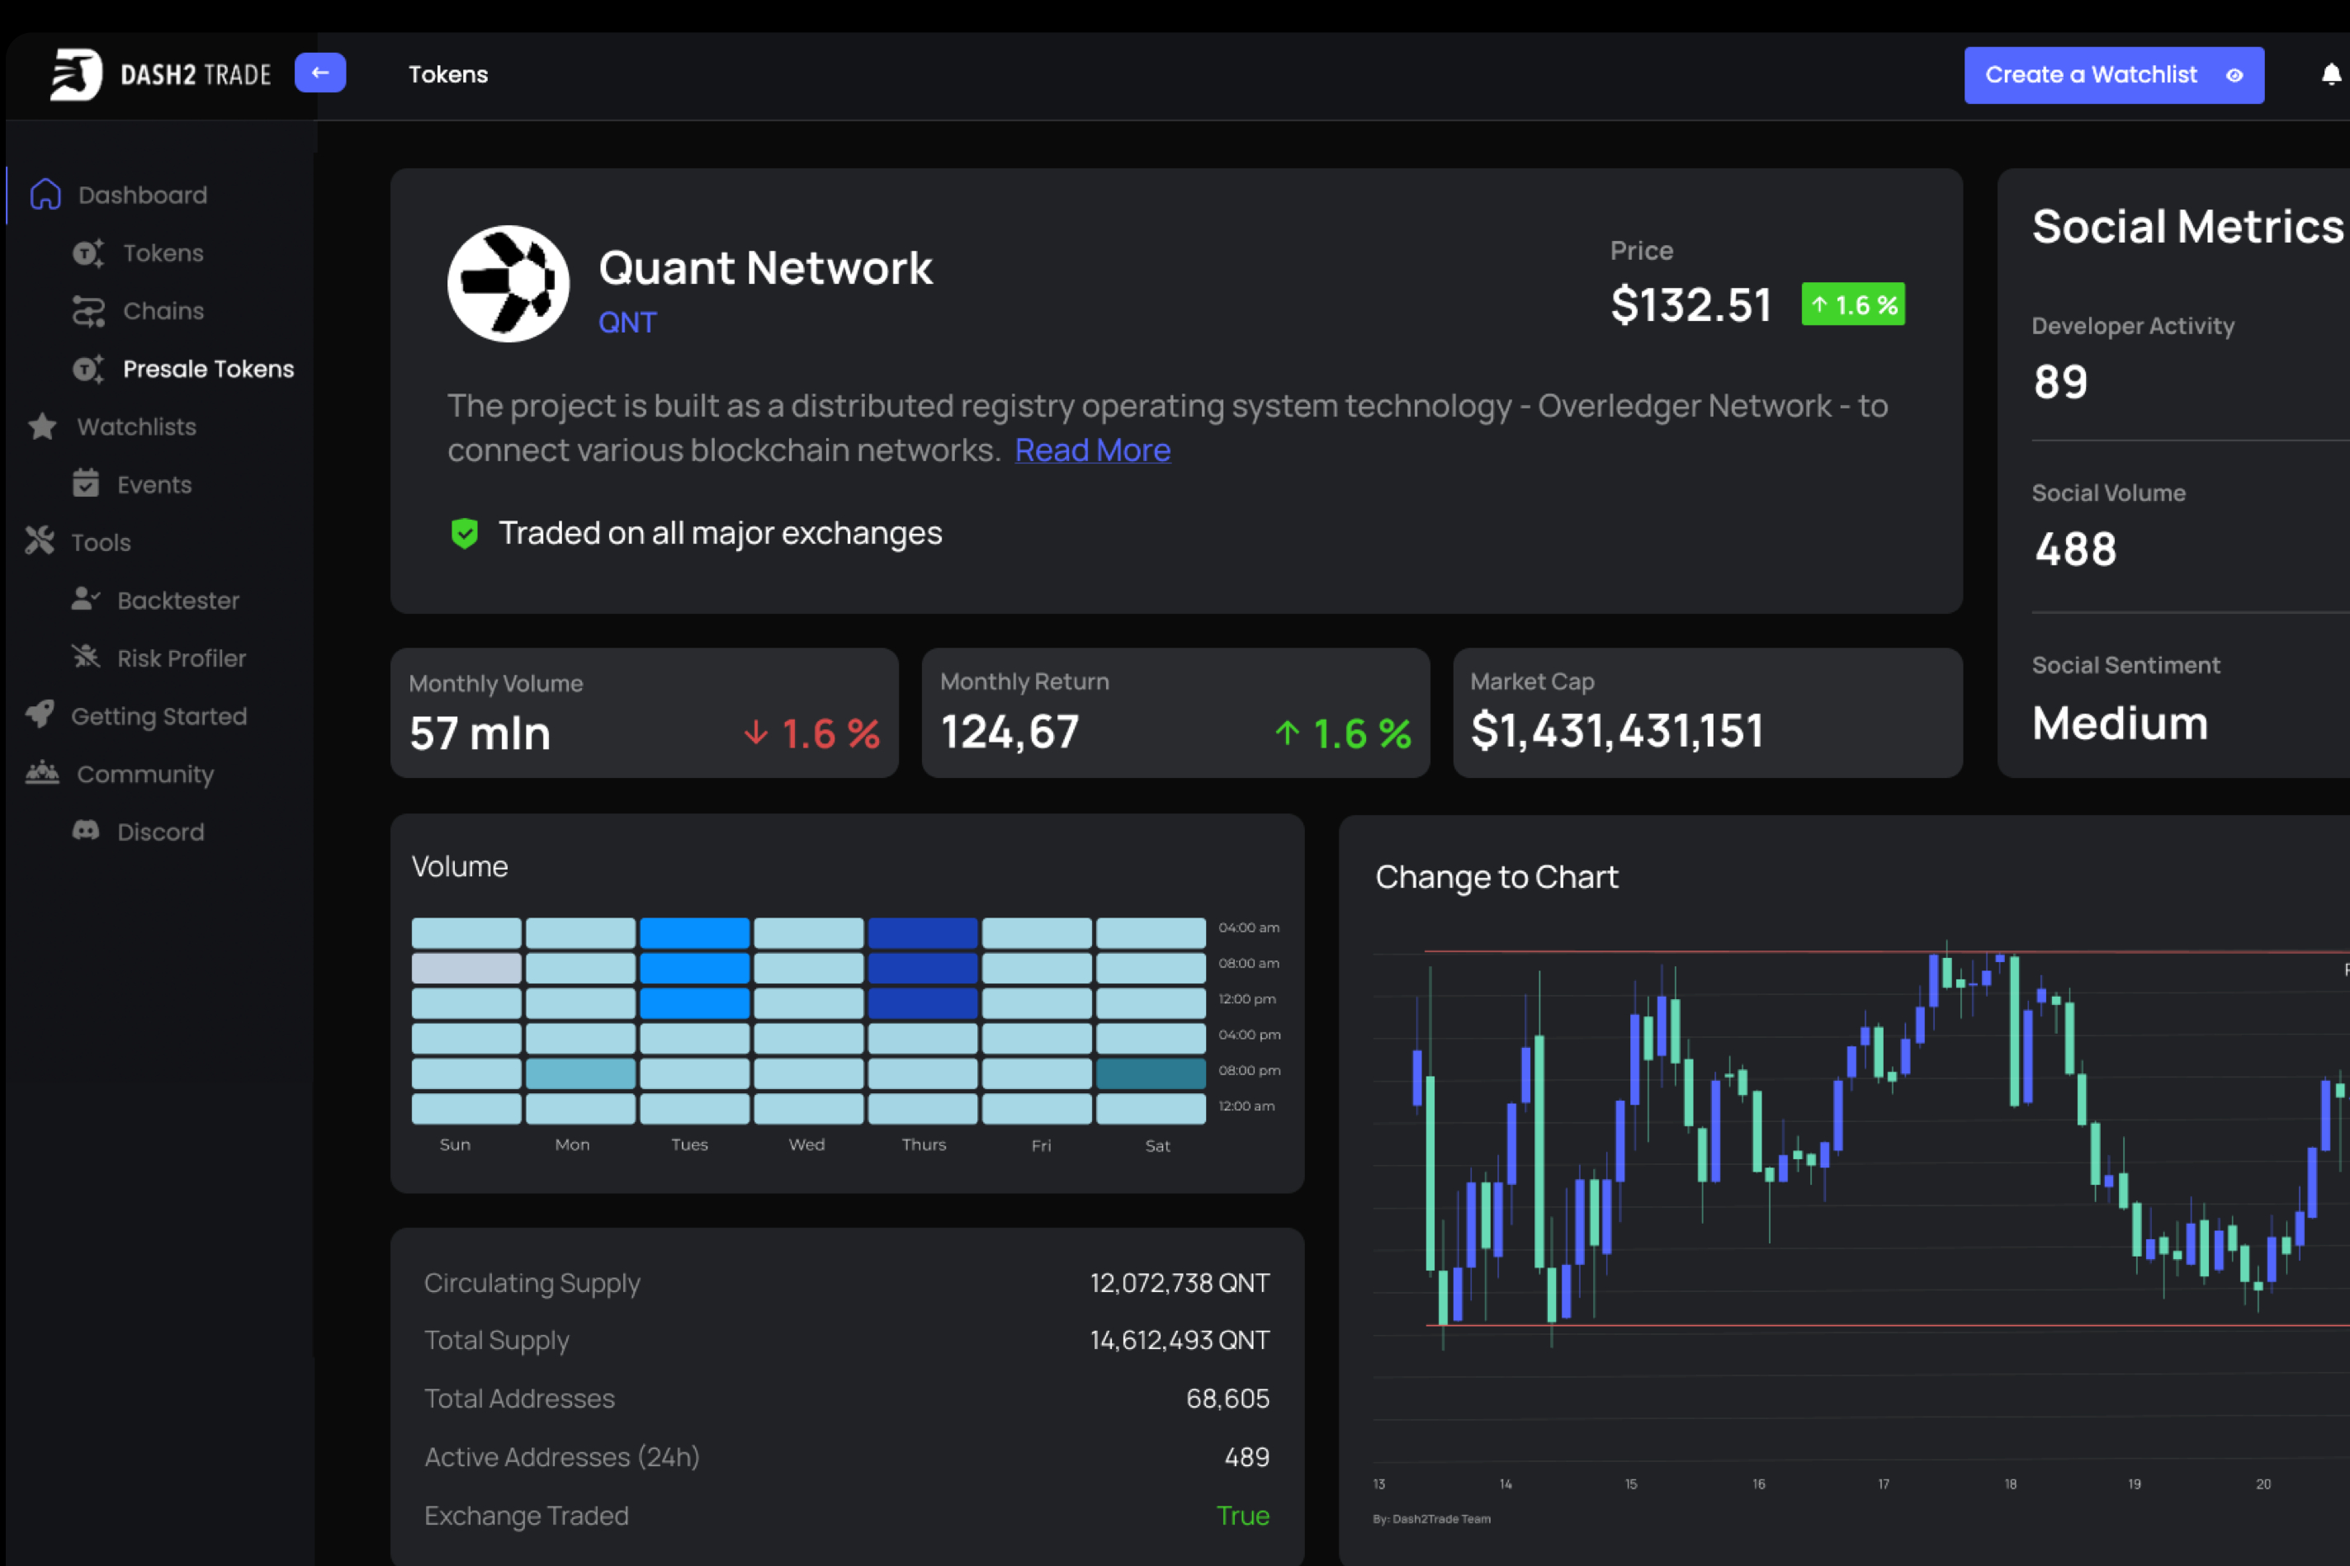The width and height of the screenshot is (2350, 1566).
Task: Click Traded on all major exchanges text
Action: (720, 533)
